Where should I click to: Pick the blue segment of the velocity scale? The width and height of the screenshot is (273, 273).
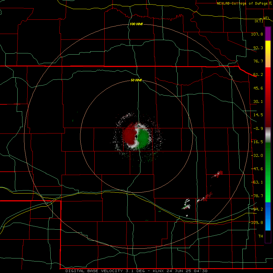(x=268, y=216)
